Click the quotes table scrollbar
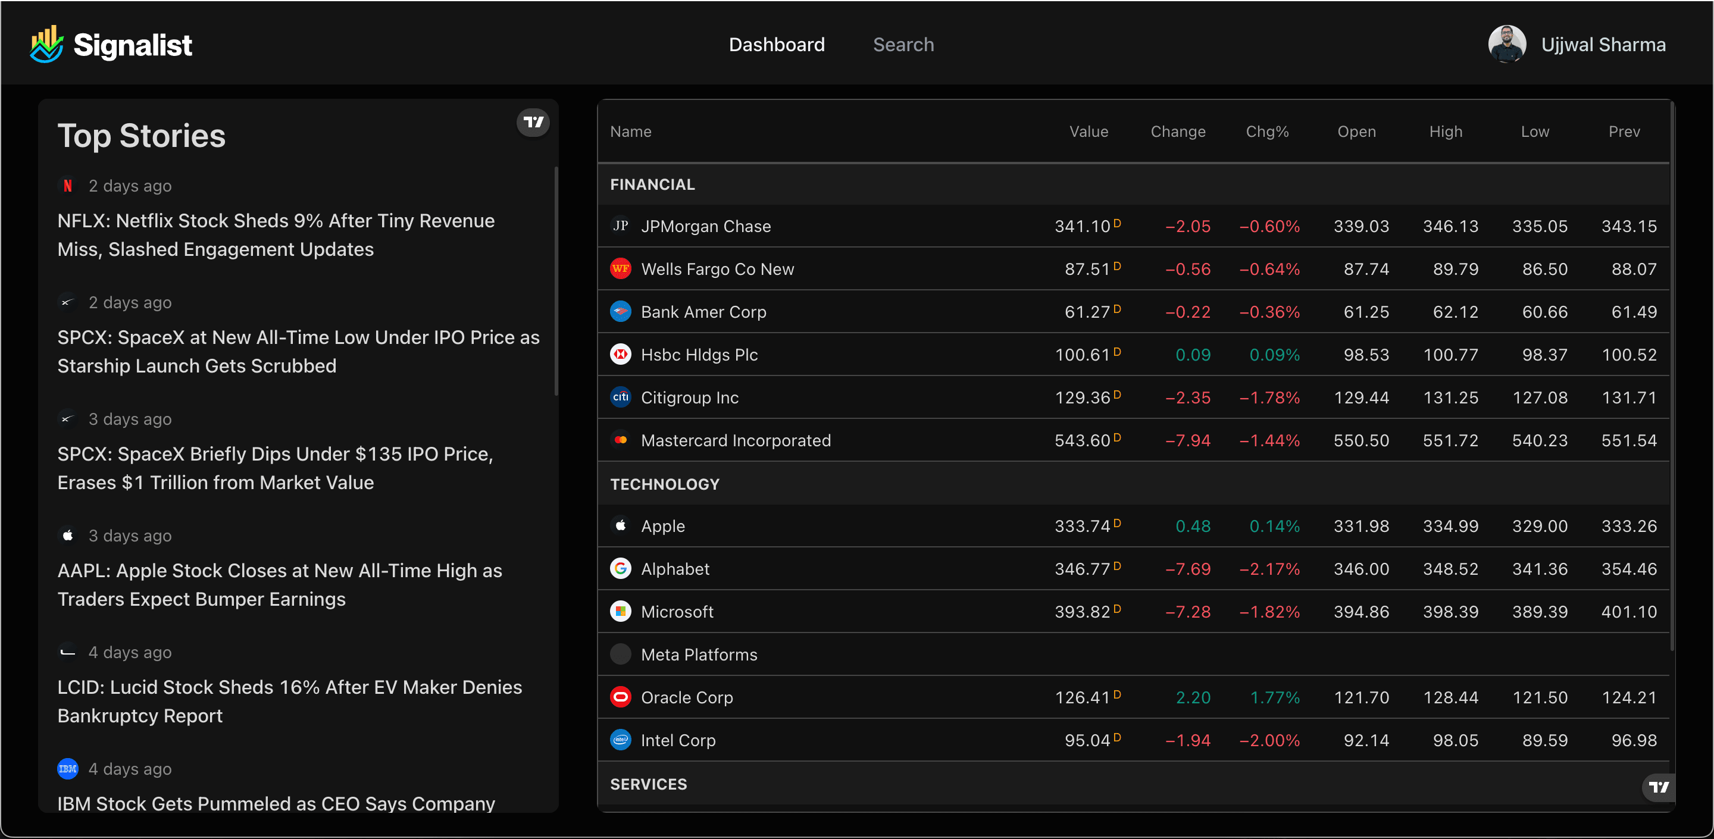Screen dimensions: 1714x839 pyautogui.click(x=1672, y=376)
